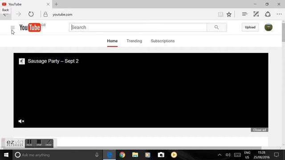Screen dimensions: 285x160
Task: Click the Cortana microphone icon
Action: [x=97, y=155]
